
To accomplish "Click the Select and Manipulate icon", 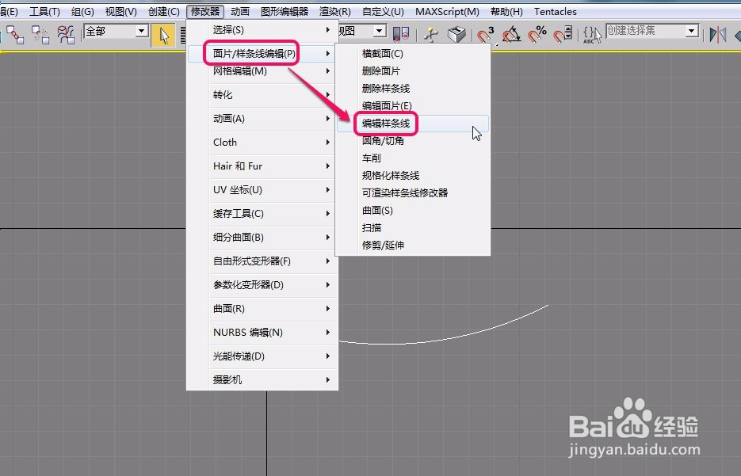I will 430,35.
